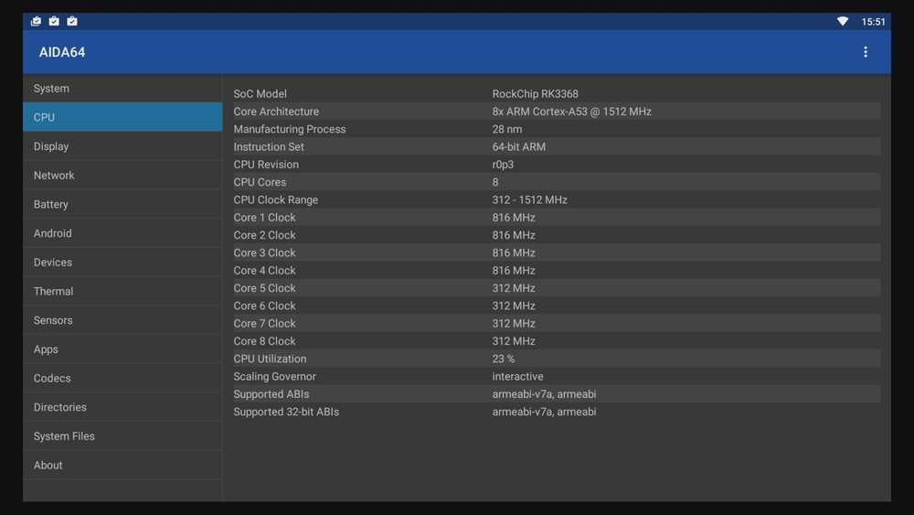Tap the Wi-Fi status icon

tap(842, 21)
